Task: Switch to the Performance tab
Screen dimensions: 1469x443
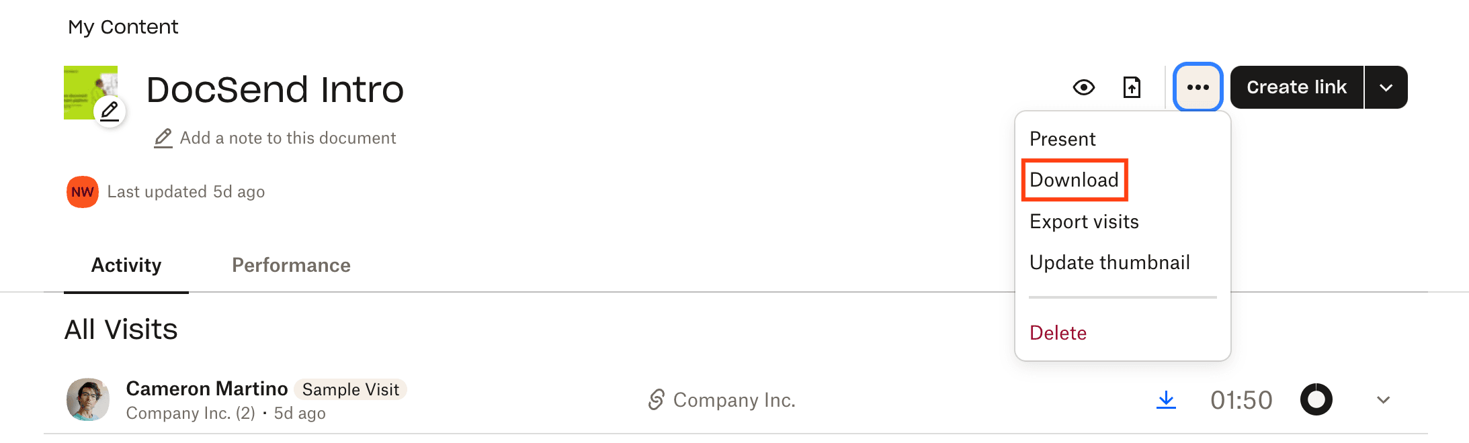Action: click(291, 265)
